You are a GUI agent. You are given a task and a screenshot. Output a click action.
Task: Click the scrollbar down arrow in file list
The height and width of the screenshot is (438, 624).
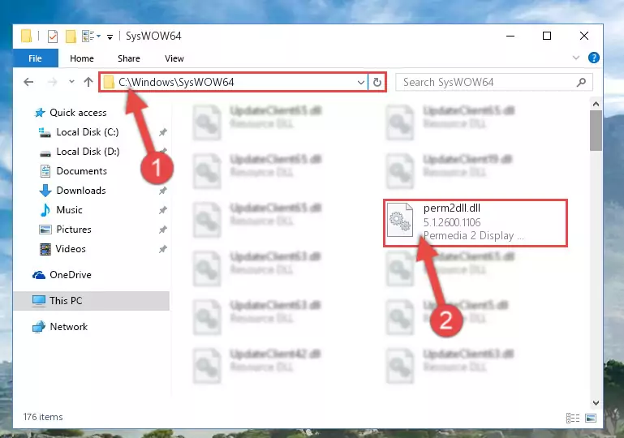click(596, 402)
